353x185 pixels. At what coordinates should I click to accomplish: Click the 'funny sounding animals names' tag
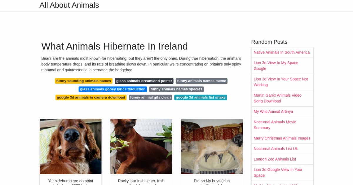click(84, 81)
